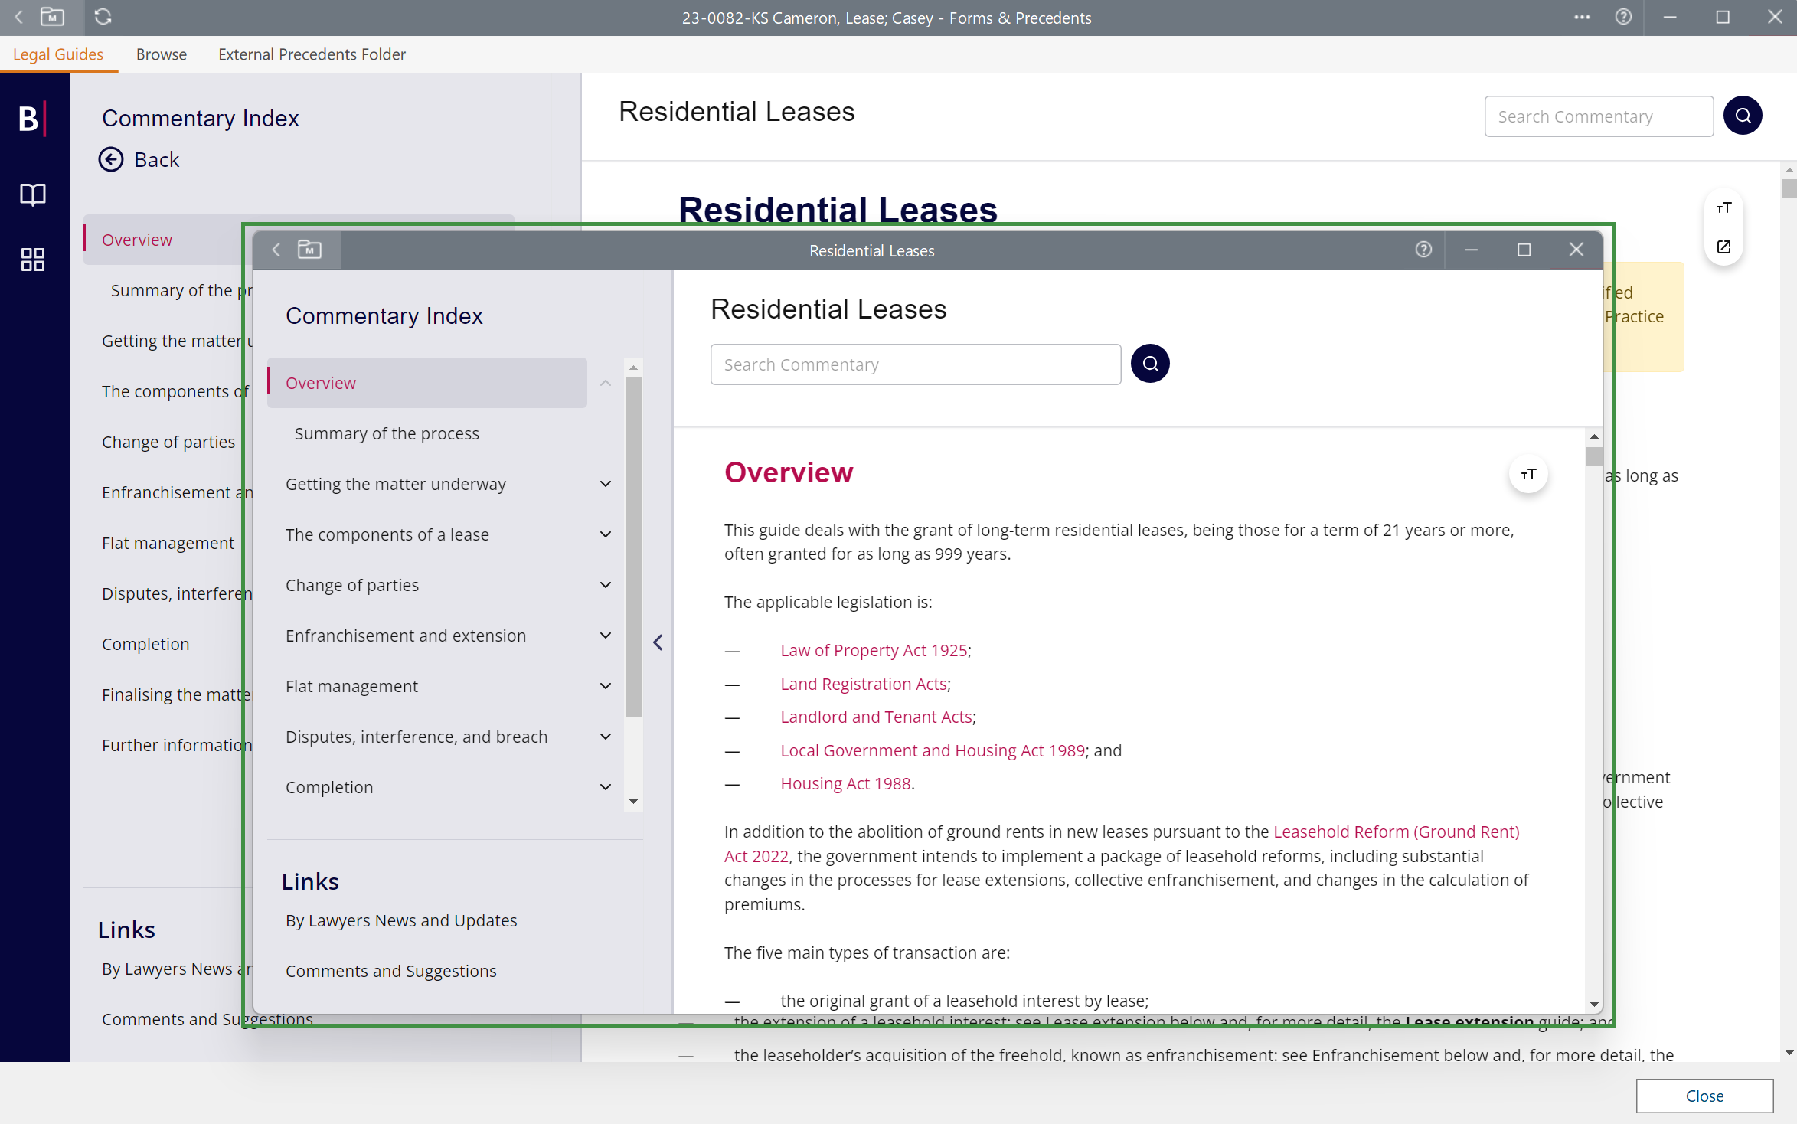Screen dimensions: 1797x1124
Task: Click the help question mark in popup title bar
Action: [x=1423, y=250]
